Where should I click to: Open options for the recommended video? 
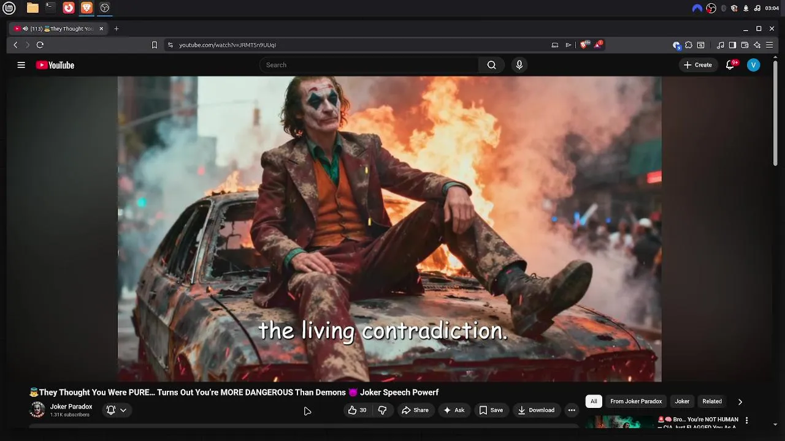click(x=746, y=421)
